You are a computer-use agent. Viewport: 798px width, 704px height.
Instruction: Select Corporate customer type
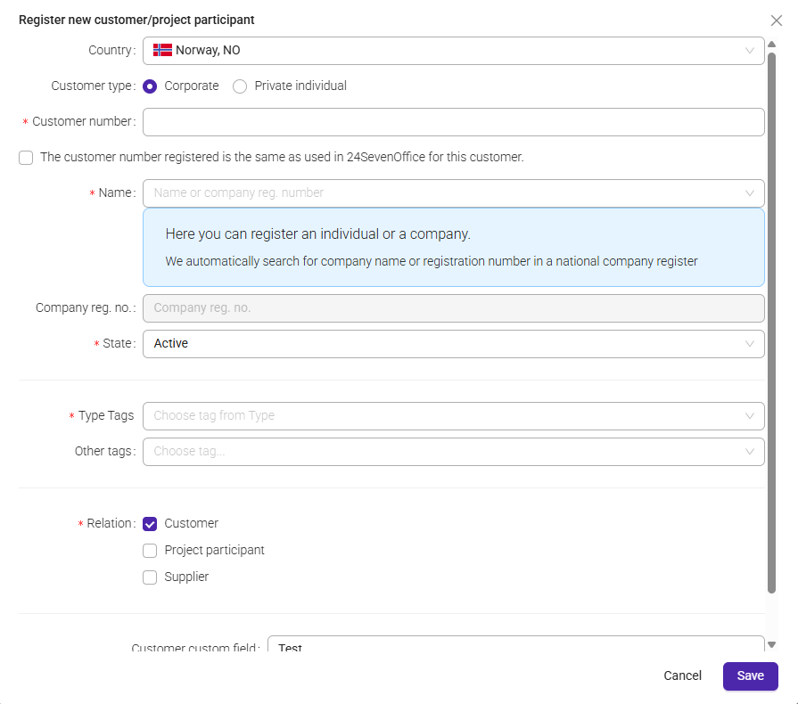[150, 86]
